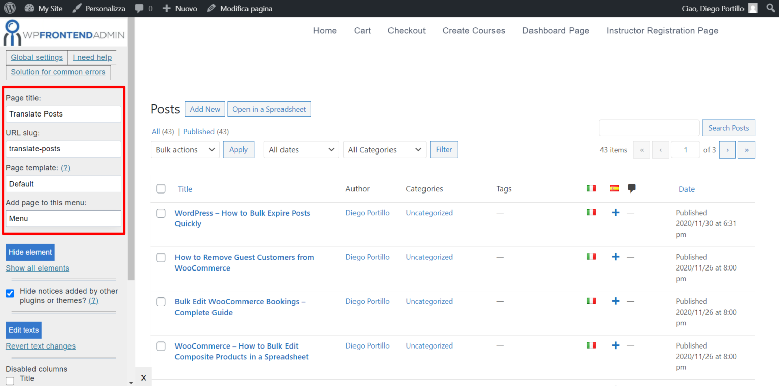Click the Search Posts button
The image size is (779, 386).
[728, 128]
